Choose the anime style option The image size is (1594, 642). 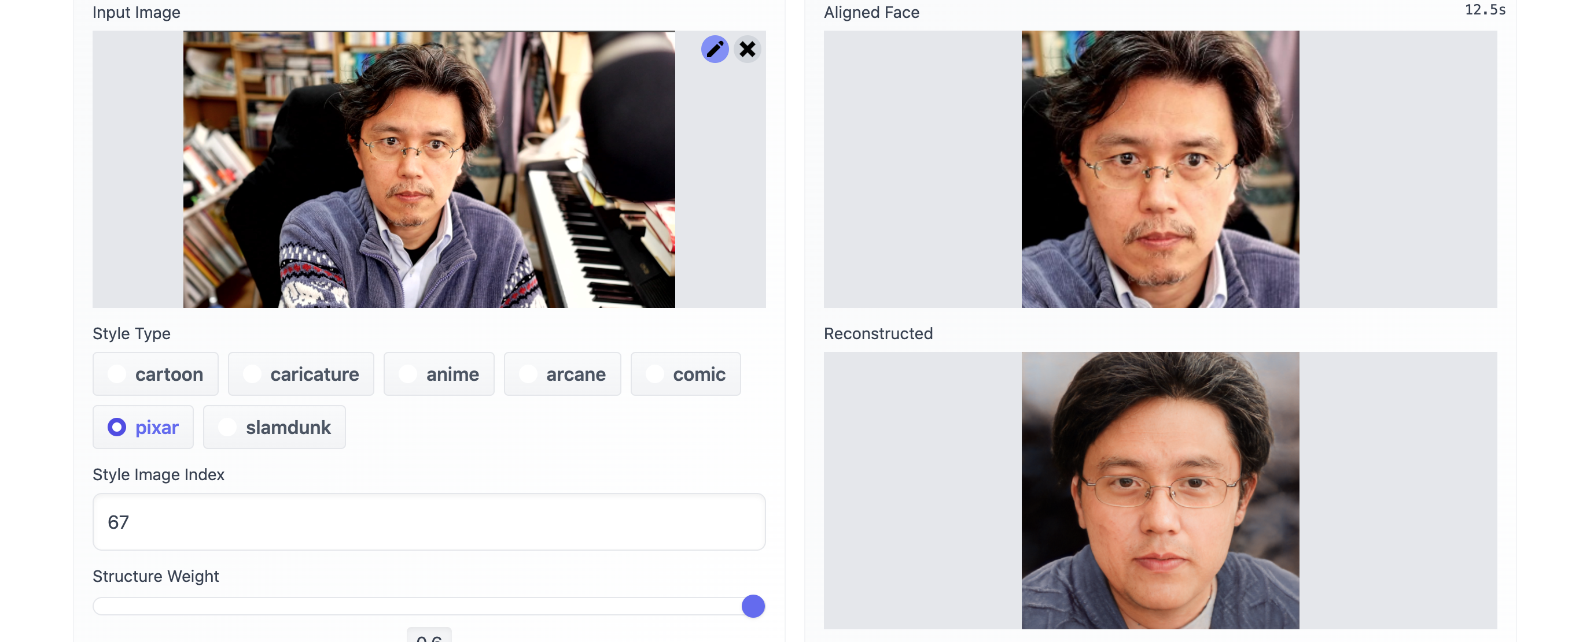439,374
